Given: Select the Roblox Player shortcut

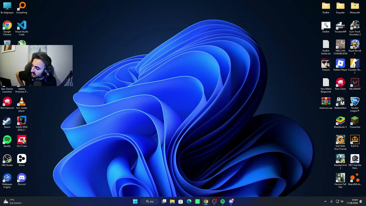Looking at the screenshot, I should coord(340,65).
